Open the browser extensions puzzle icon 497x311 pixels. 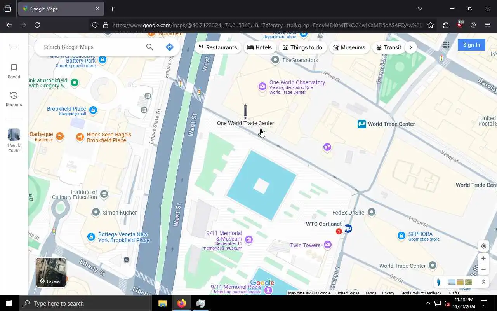tap(446, 25)
